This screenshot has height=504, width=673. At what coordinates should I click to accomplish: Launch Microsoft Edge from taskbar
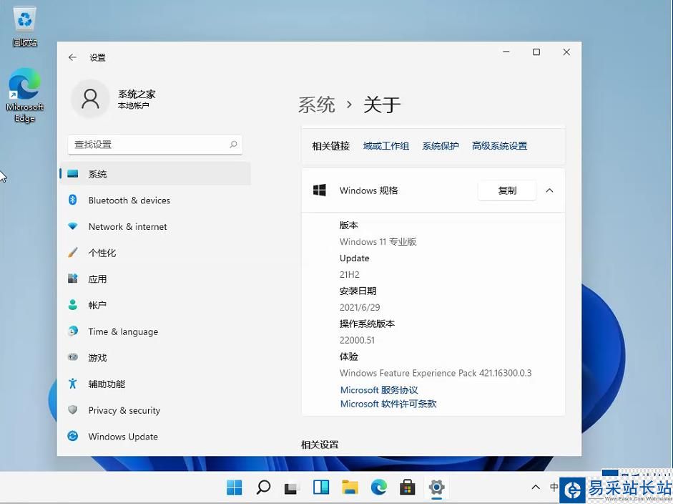pos(378,488)
